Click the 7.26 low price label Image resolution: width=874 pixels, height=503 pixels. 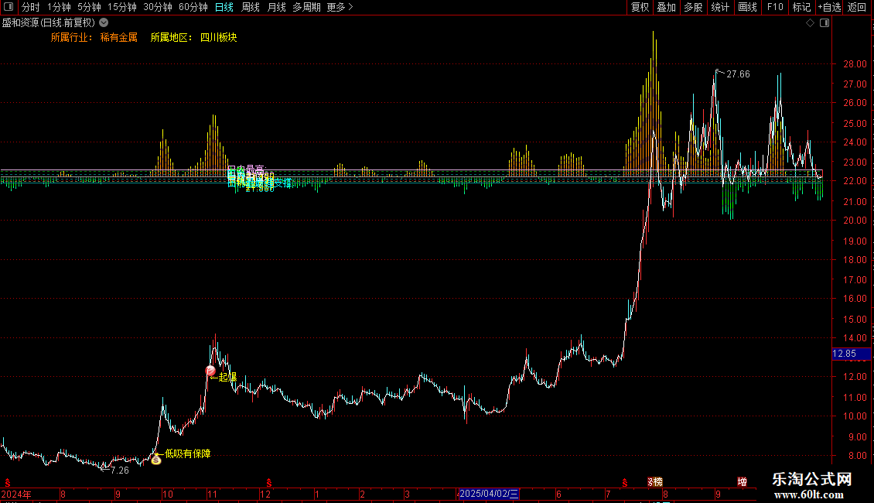coord(120,470)
